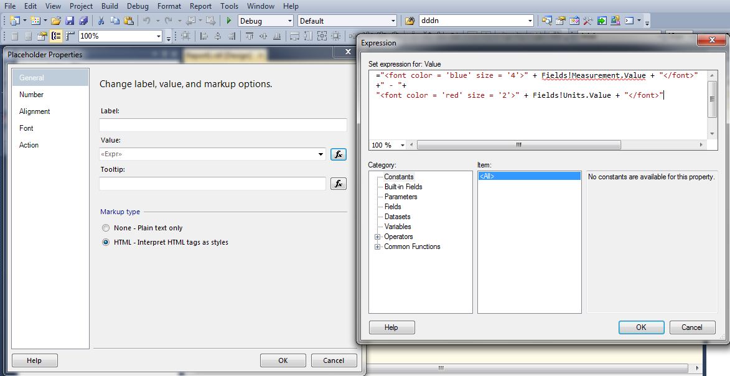Cut the selection with the scissors icon

point(101,21)
